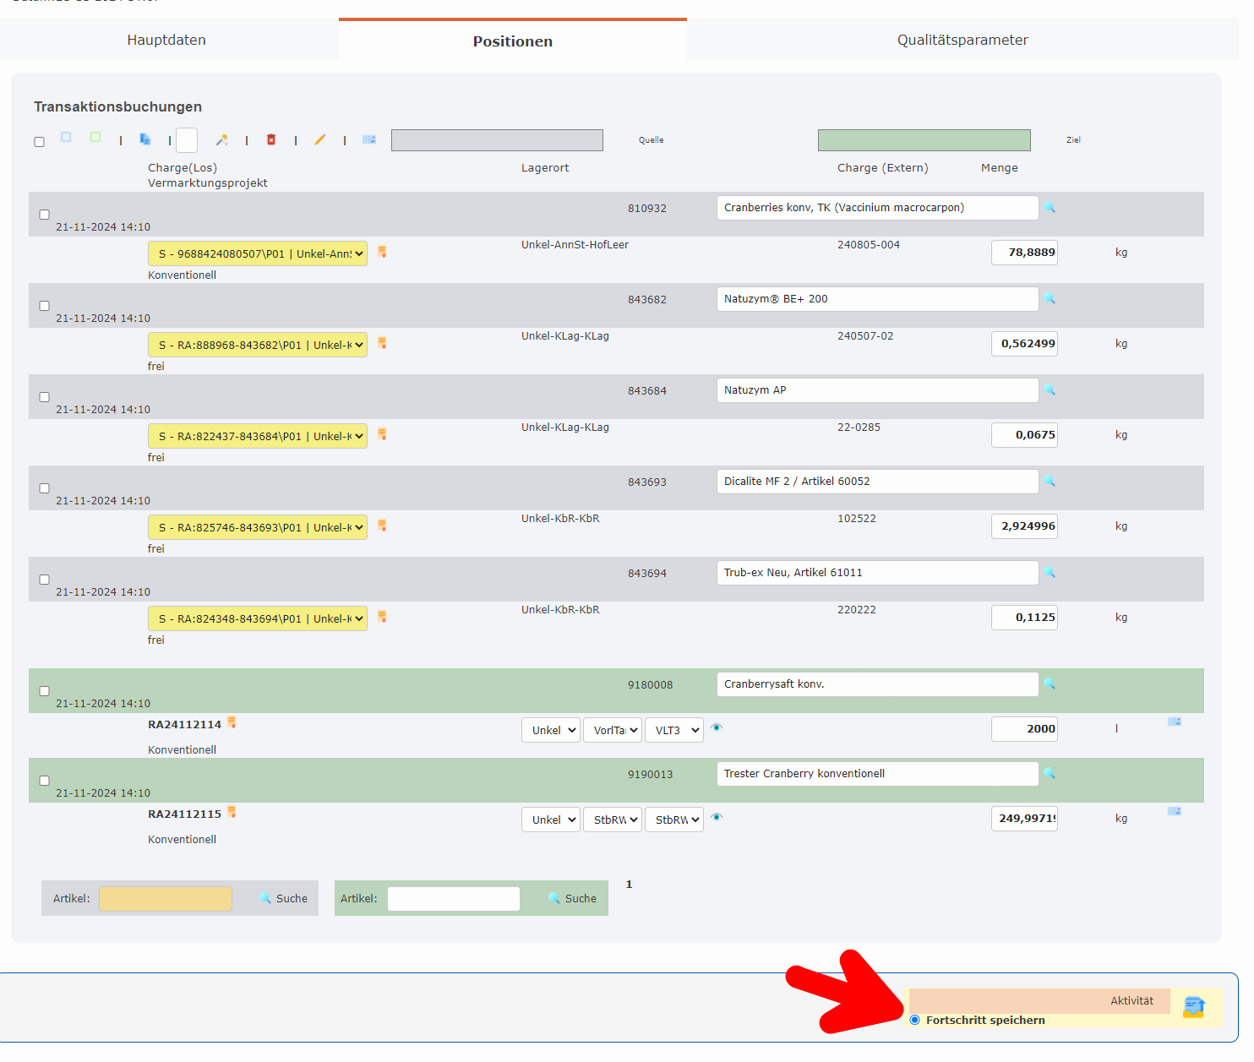Click the red trash delete icon in toolbar
Screen dimensions: 1254x1062
(271, 139)
